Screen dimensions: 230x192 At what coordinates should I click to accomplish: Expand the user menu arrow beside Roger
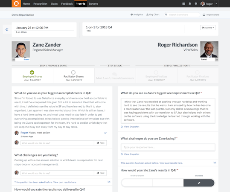coord(216,4)
